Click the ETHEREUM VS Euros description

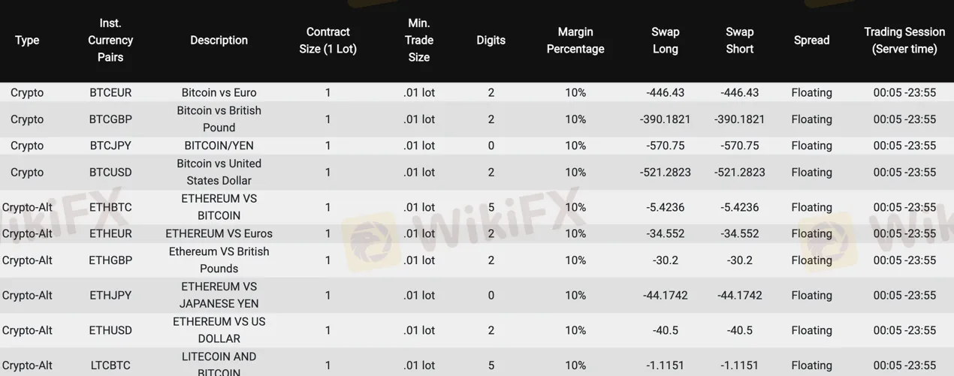pyautogui.click(x=219, y=233)
